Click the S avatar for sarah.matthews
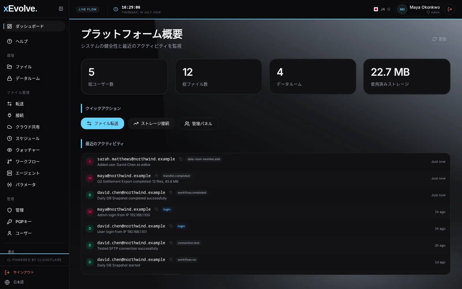This screenshot has height=289, width=462. 90,162
